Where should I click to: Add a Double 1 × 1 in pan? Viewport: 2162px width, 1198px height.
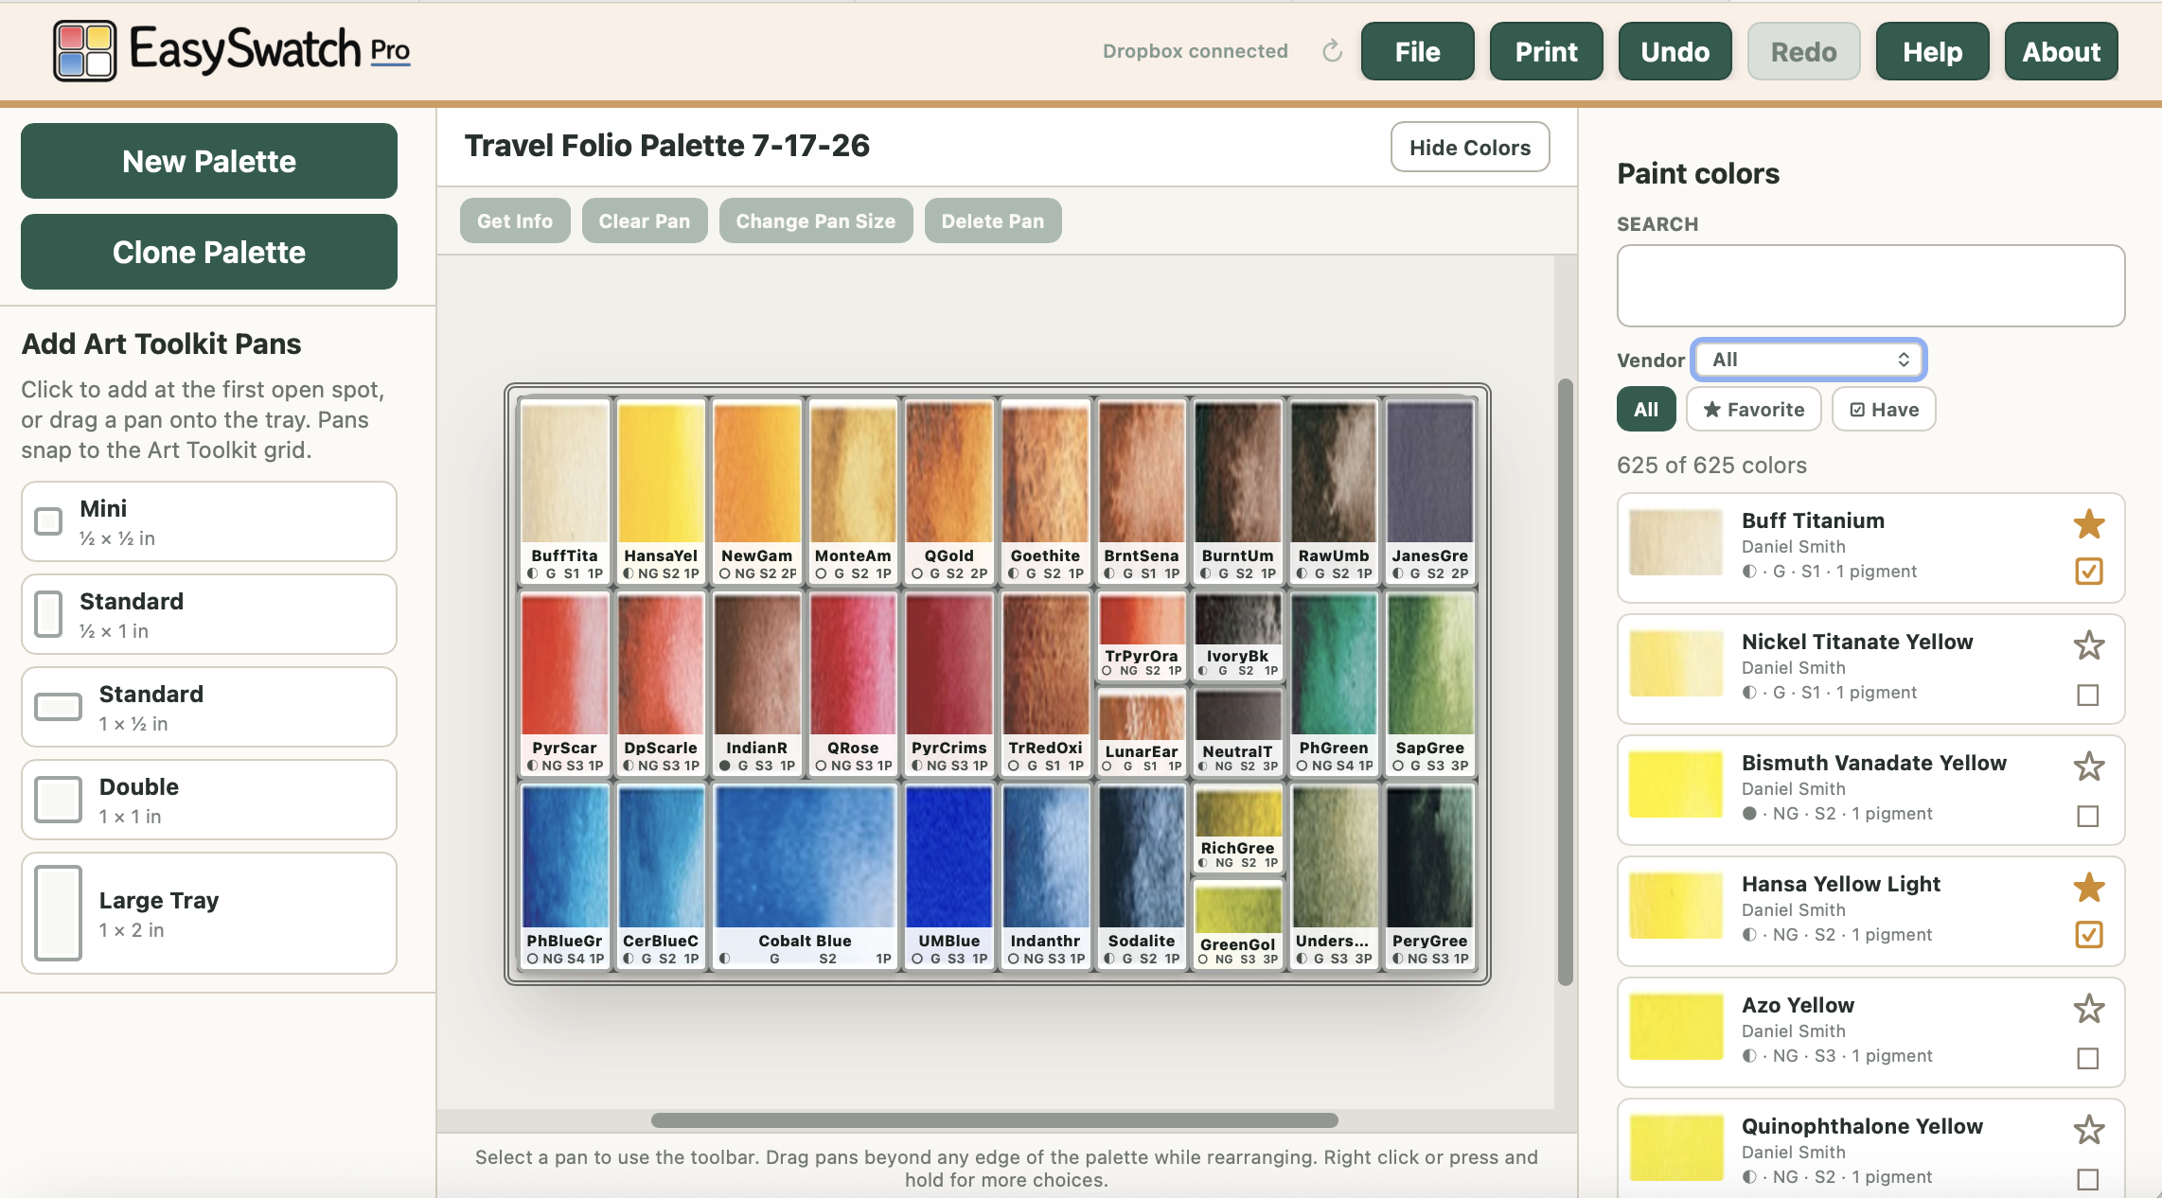click(209, 800)
